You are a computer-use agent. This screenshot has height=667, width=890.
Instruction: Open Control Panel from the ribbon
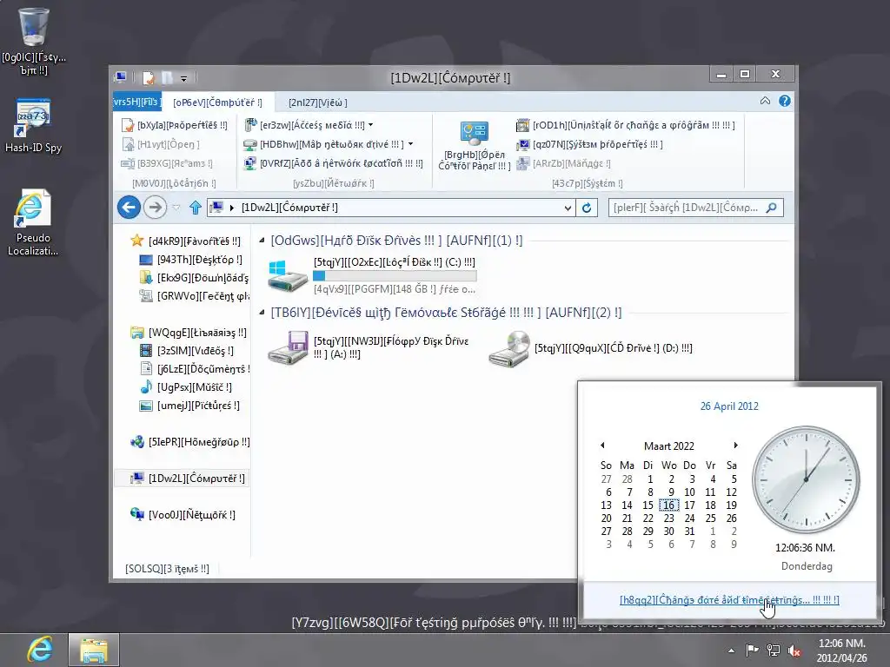pyautogui.click(x=474, y=145)
